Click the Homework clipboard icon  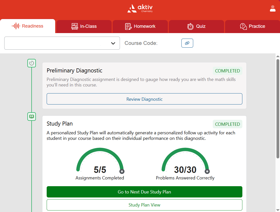[128, 26]
